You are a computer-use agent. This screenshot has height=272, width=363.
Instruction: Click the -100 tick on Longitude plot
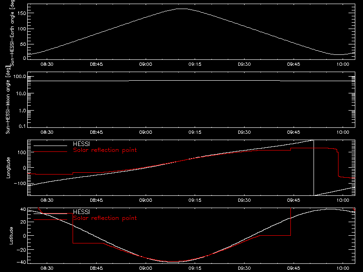click(20, 184)
